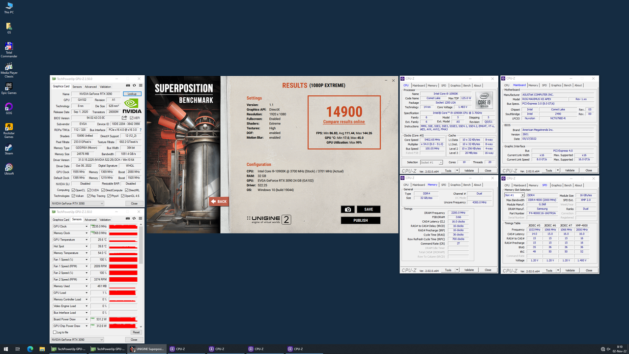Click the Intel Core i9 logo in CPU-Z
Viewport: 629px width, 354px height.
[x=485, y=100]
